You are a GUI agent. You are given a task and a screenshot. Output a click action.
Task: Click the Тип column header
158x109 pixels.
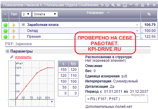click(x=14, y=14)
